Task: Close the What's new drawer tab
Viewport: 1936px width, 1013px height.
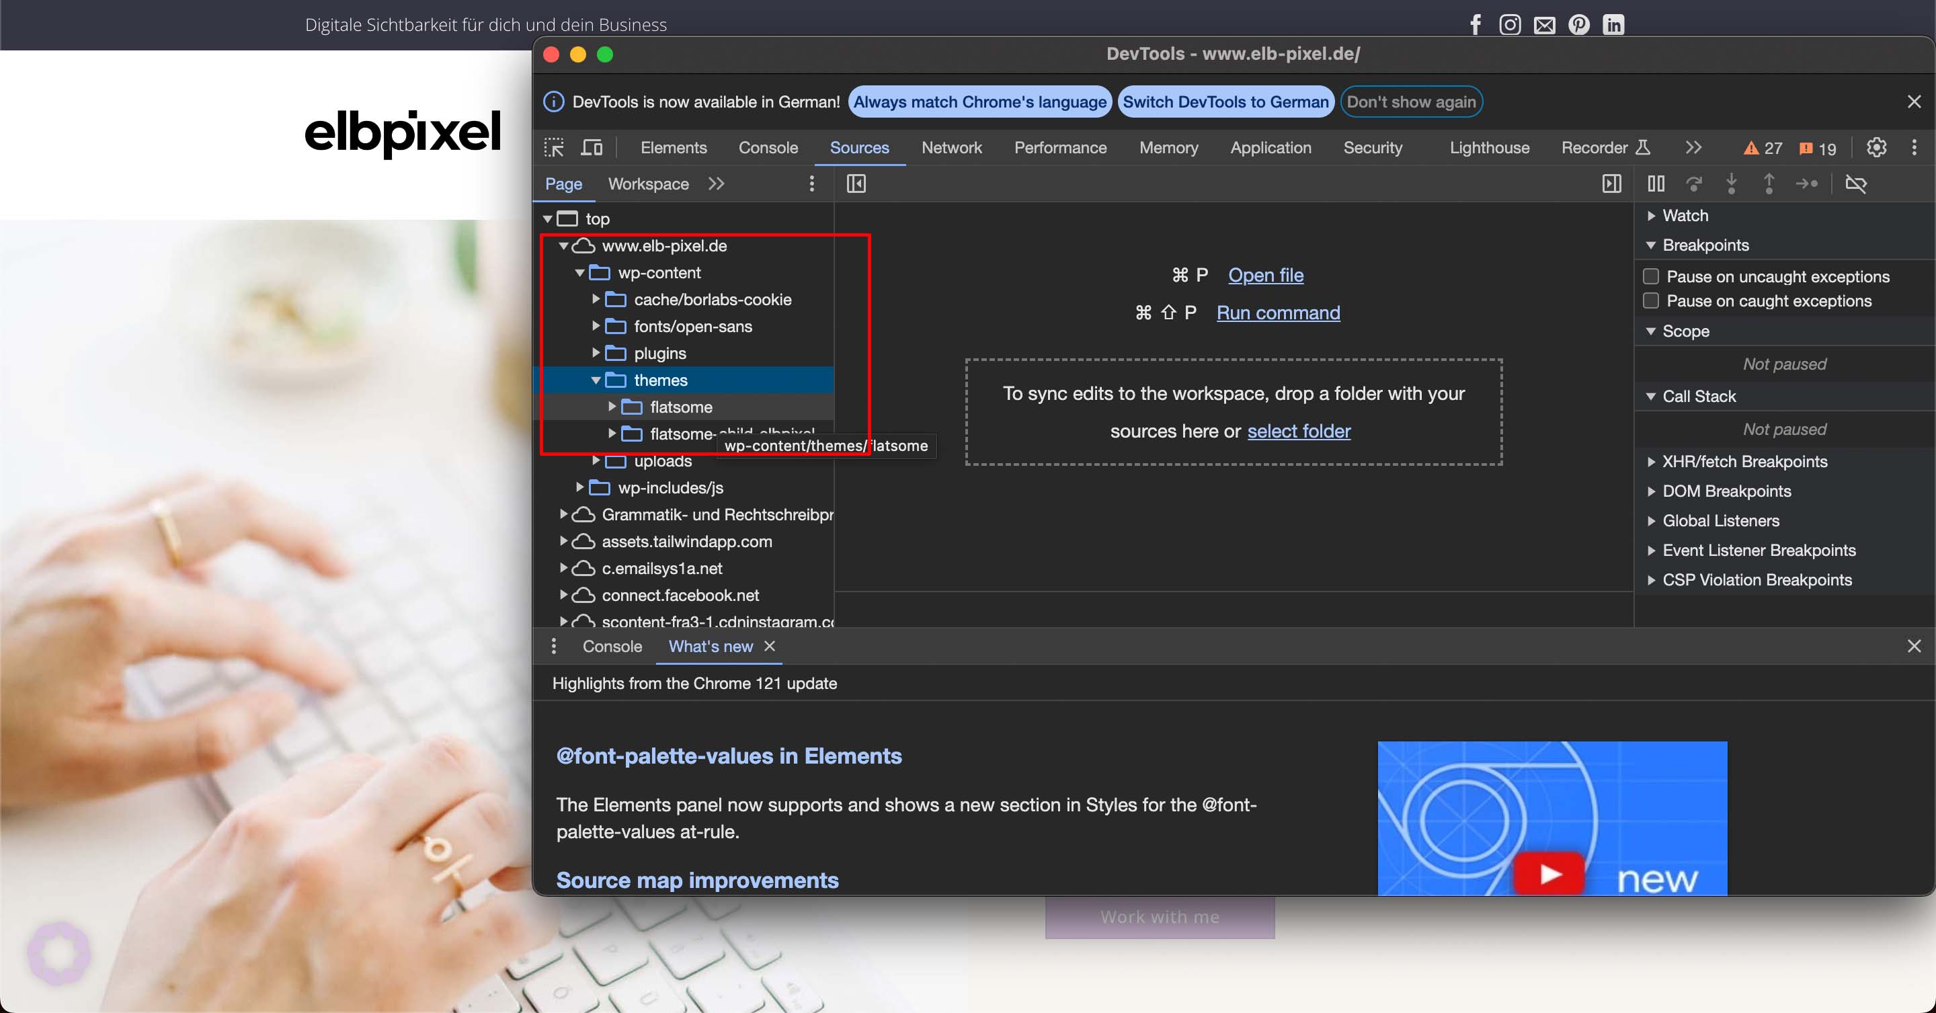Action: [x=770, y=646]
